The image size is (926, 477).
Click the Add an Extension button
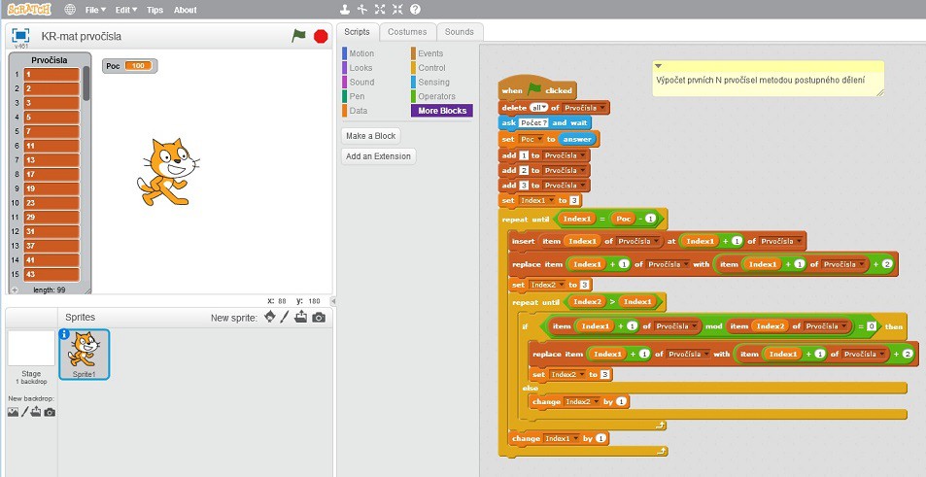[379, 156]
